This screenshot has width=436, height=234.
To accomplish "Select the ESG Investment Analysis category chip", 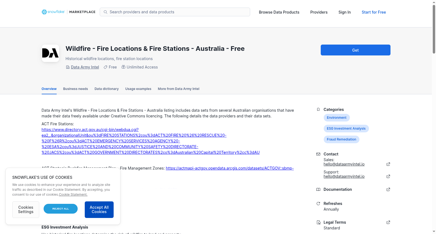I will (x=346, y=129).
